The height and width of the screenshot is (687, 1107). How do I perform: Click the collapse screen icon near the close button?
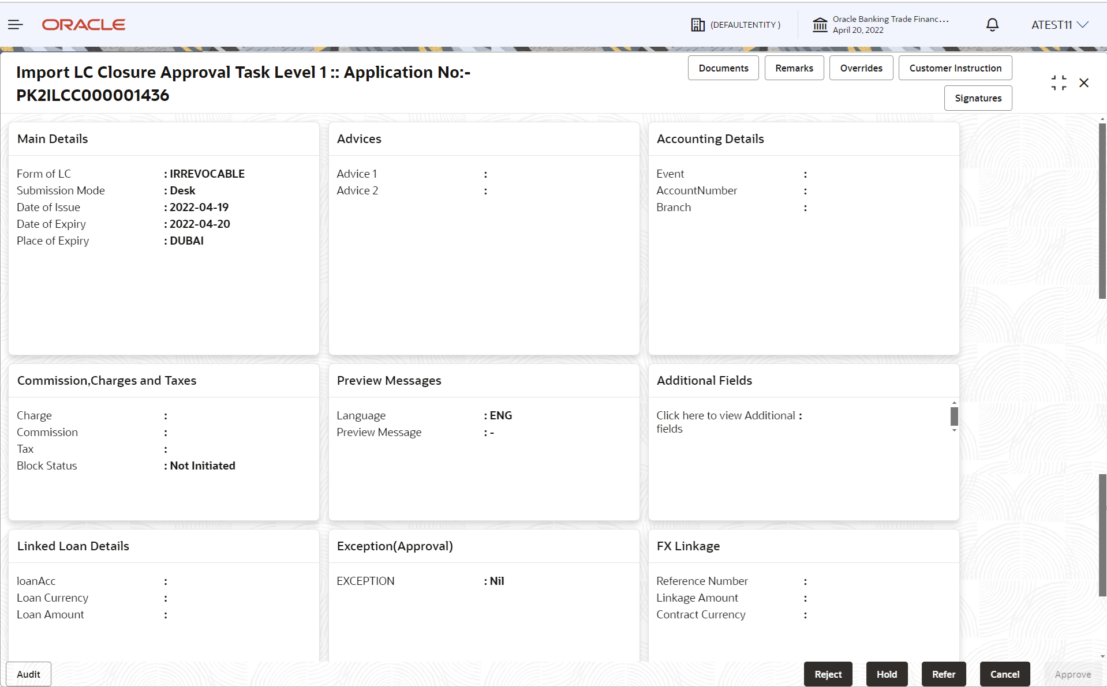click(1058, 82)
